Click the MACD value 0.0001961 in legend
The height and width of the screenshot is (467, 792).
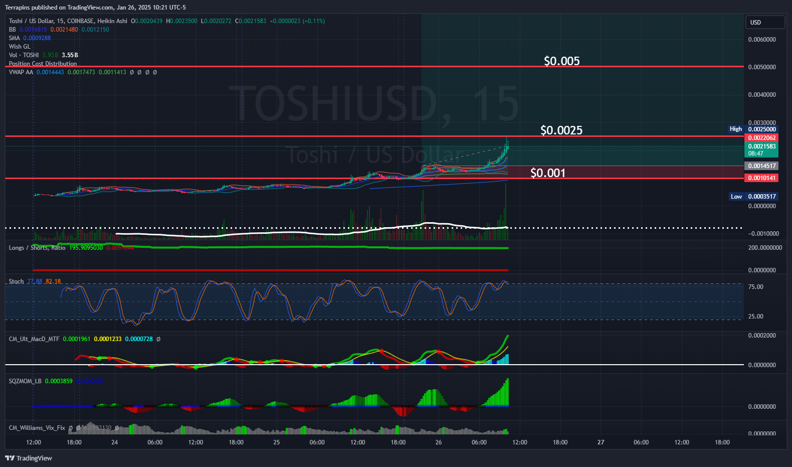point(77,339)
